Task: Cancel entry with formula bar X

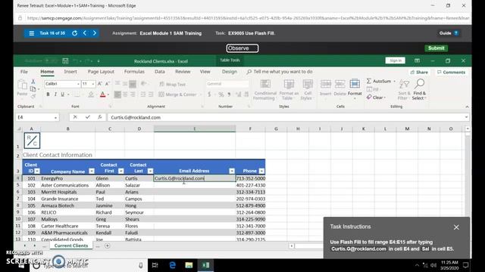Action: (75, 117)
